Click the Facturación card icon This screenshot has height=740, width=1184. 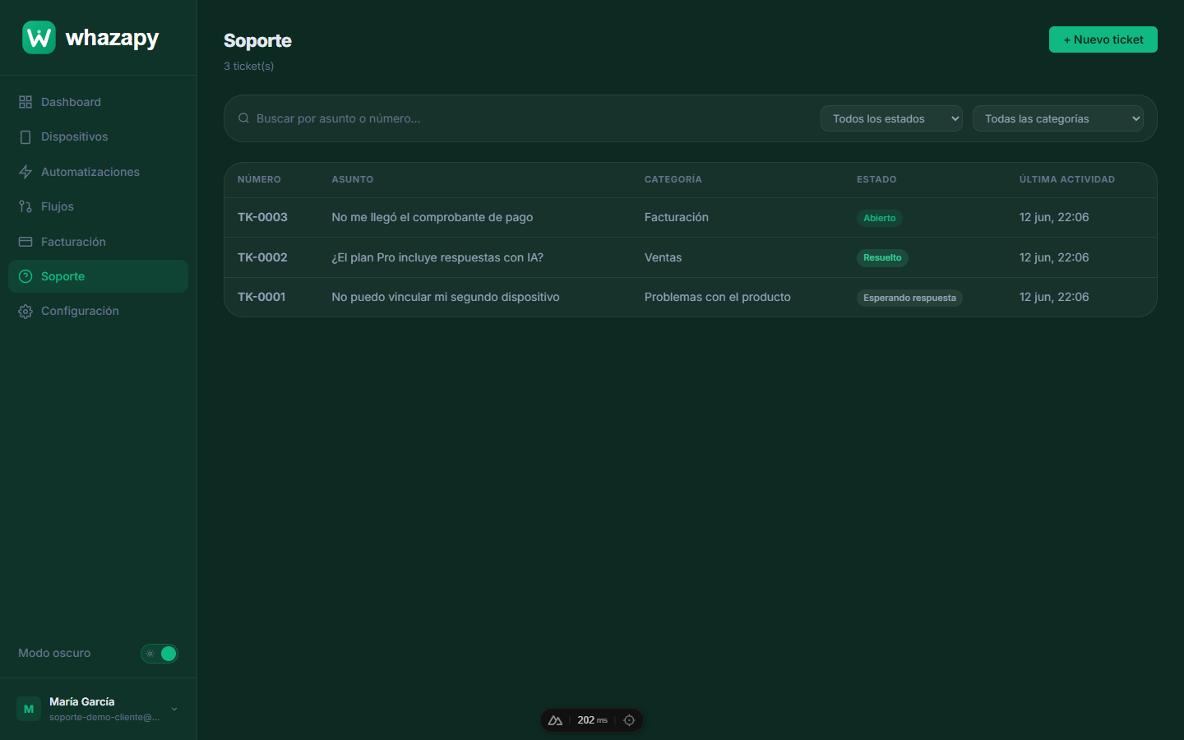[25, 242]
